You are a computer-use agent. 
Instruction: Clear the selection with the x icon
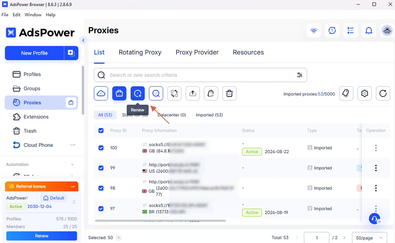[x=118, y=237]
